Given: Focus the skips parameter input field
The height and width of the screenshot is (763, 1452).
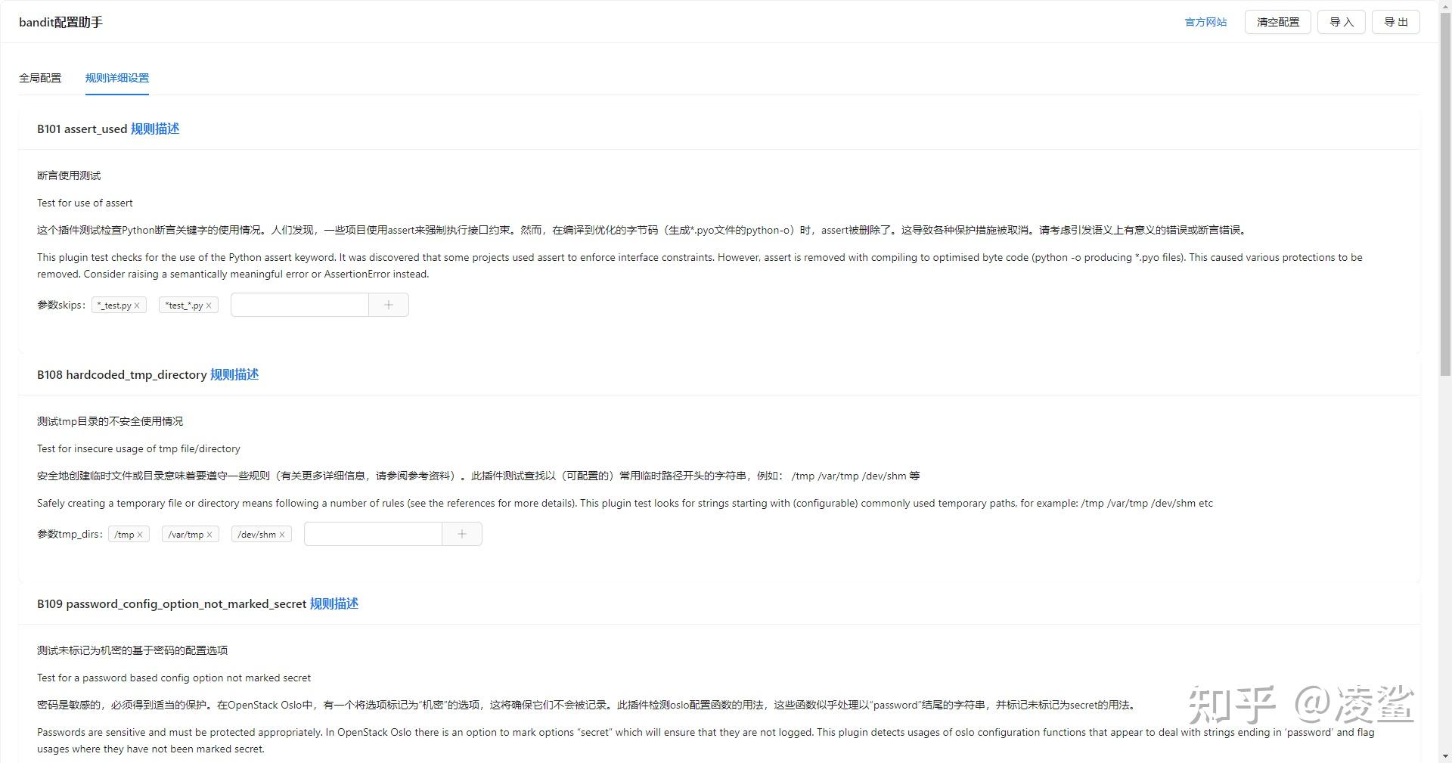Looking at the screenshot, I should (299, 305).
